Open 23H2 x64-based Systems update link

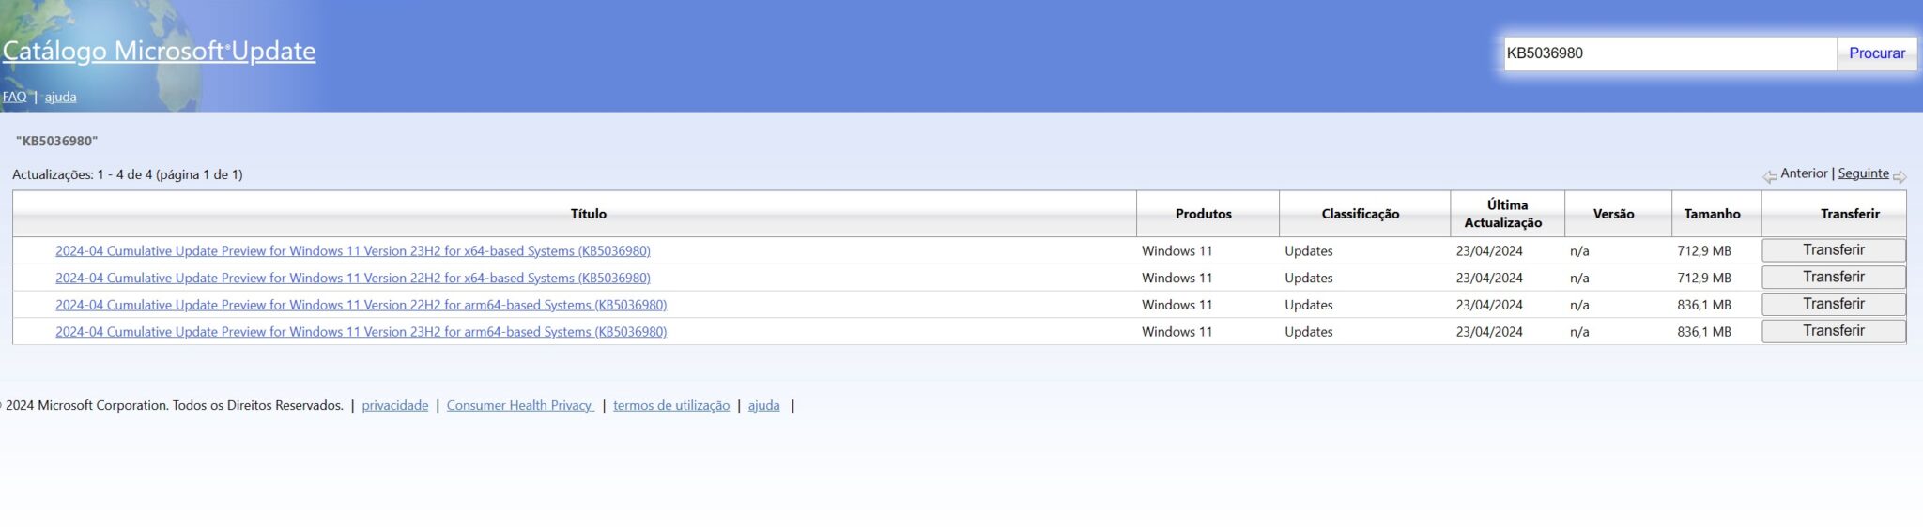353,251
